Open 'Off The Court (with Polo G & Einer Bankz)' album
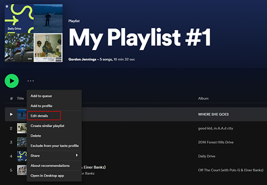Viewport: 267px width, 185px height. 231,170
